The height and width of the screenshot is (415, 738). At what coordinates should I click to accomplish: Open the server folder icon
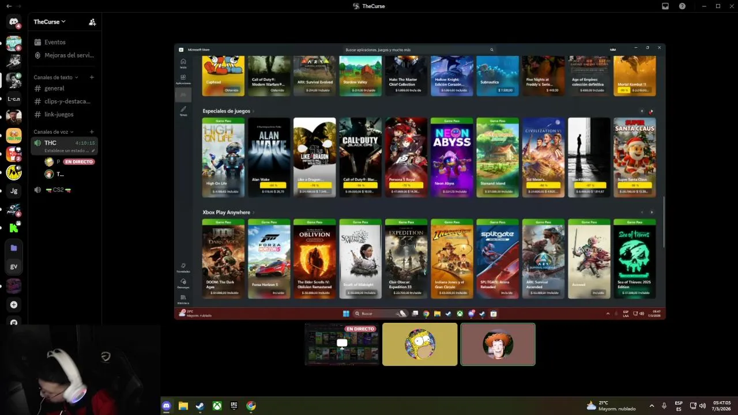(14, 248)
